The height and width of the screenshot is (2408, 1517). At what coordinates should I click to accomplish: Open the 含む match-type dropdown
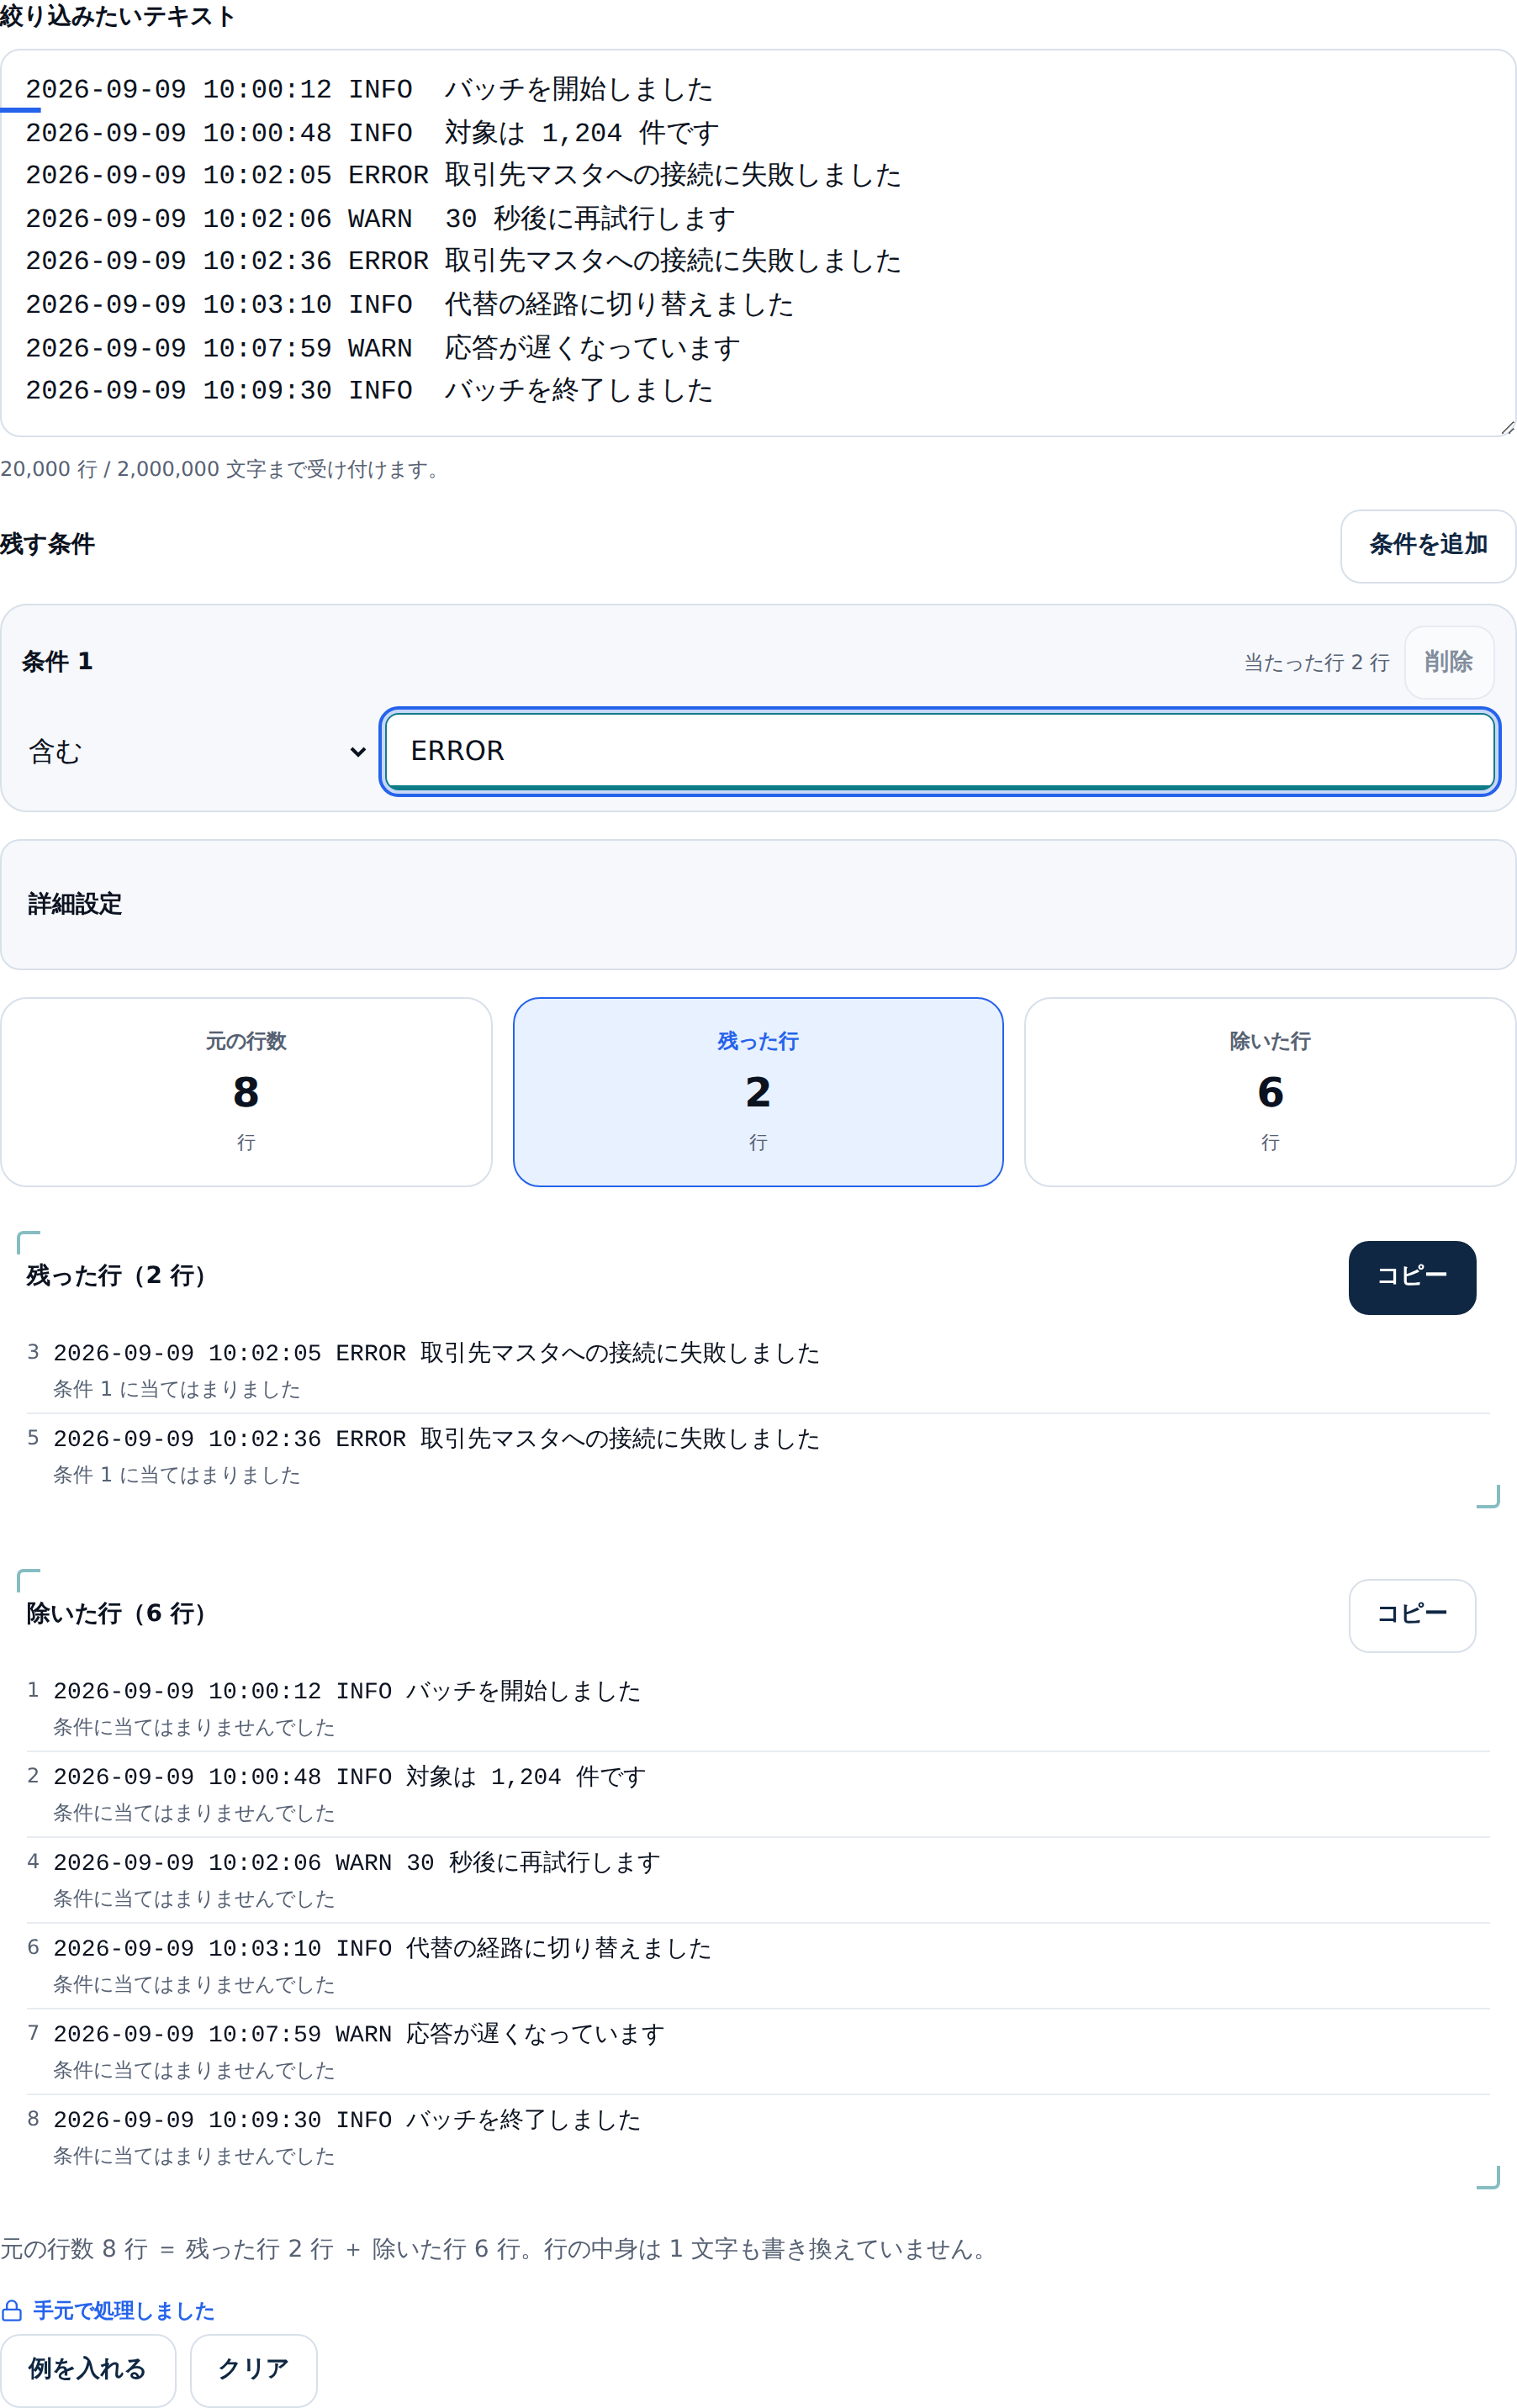coord(197,751)
